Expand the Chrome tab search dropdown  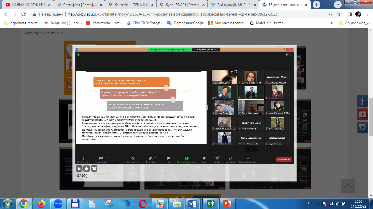click(338, 5)
